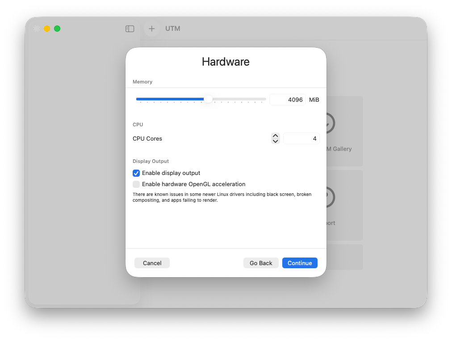Screen dimensions: 452x341
Task: Toggle the sidebar panel icon
Action: click(x=130, y=29)
